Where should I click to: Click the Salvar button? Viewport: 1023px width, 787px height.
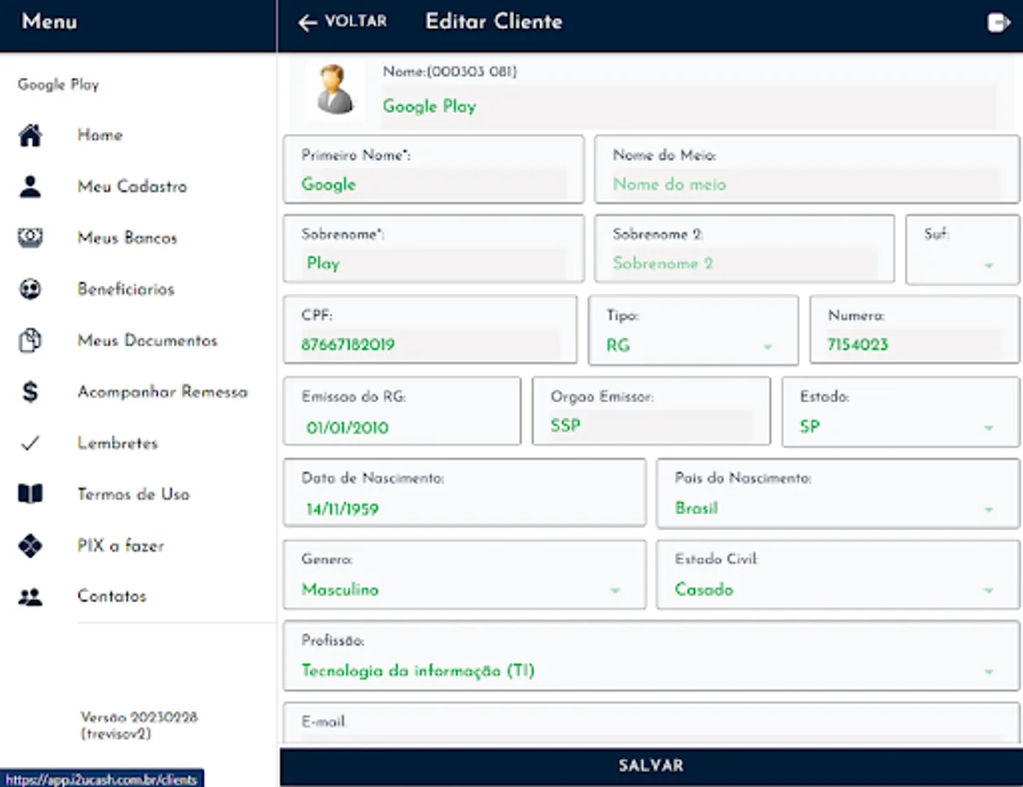[651, 765]
